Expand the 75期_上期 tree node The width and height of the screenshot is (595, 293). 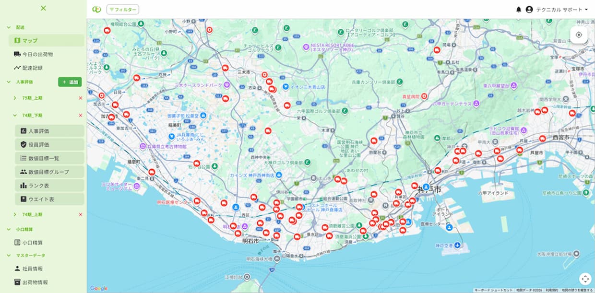[x=15, y=98]
